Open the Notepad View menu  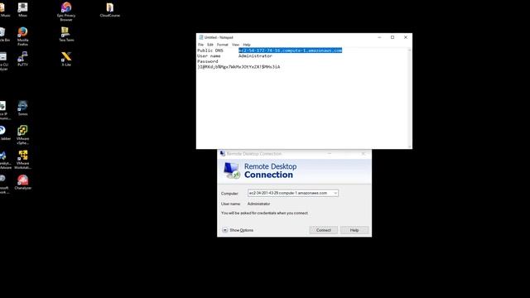(x=235, y=45)
